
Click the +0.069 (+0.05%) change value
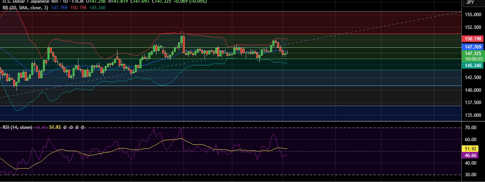tap(189, 2)
